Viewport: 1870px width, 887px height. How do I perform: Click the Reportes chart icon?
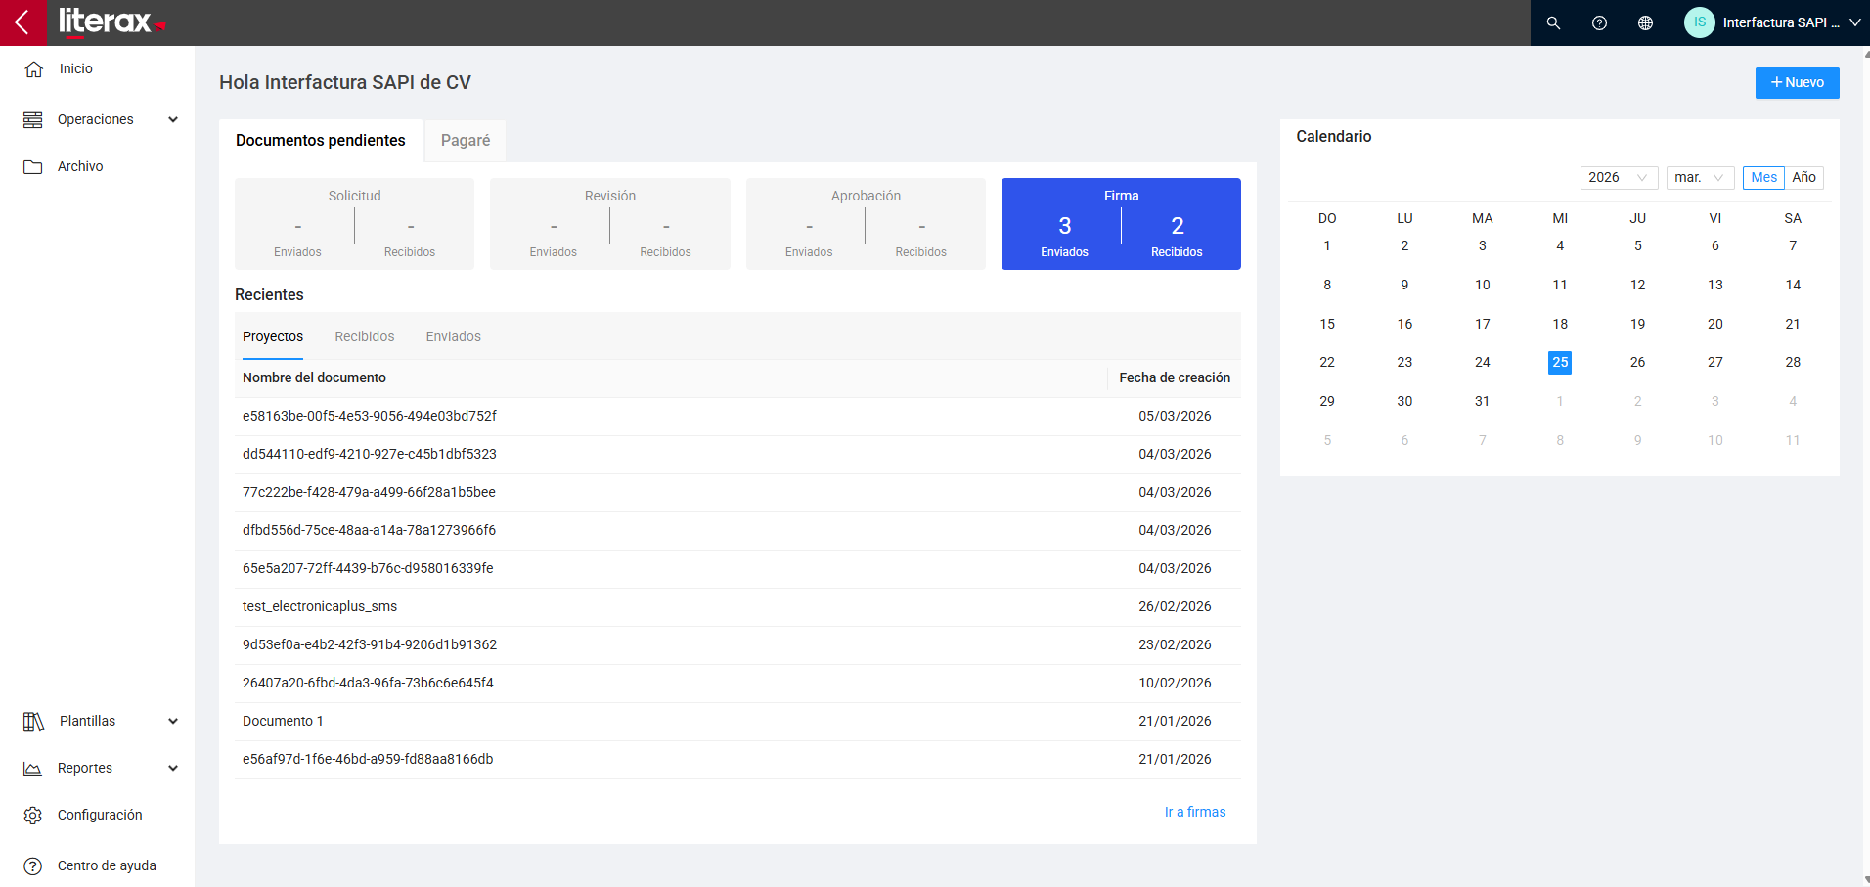(33, 769)
